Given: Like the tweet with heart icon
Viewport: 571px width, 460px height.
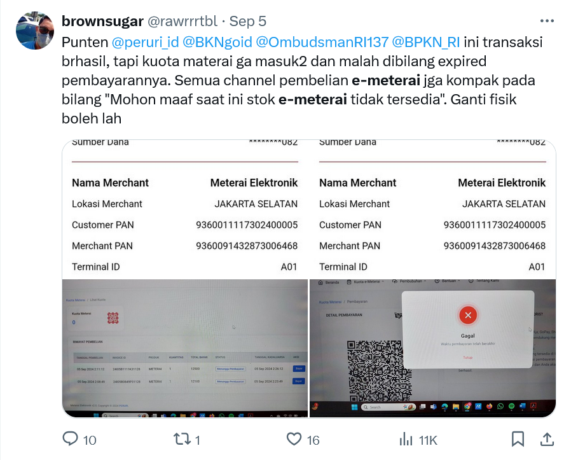Looking at the screenshot, I should 294,439.
